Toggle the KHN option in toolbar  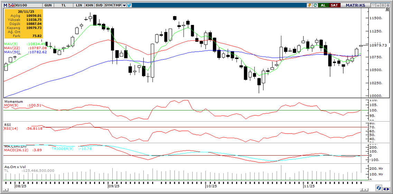coord(89,5)
